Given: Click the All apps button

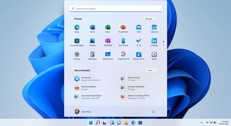Looking at the screenshot, I should click(x=150, y=19).
